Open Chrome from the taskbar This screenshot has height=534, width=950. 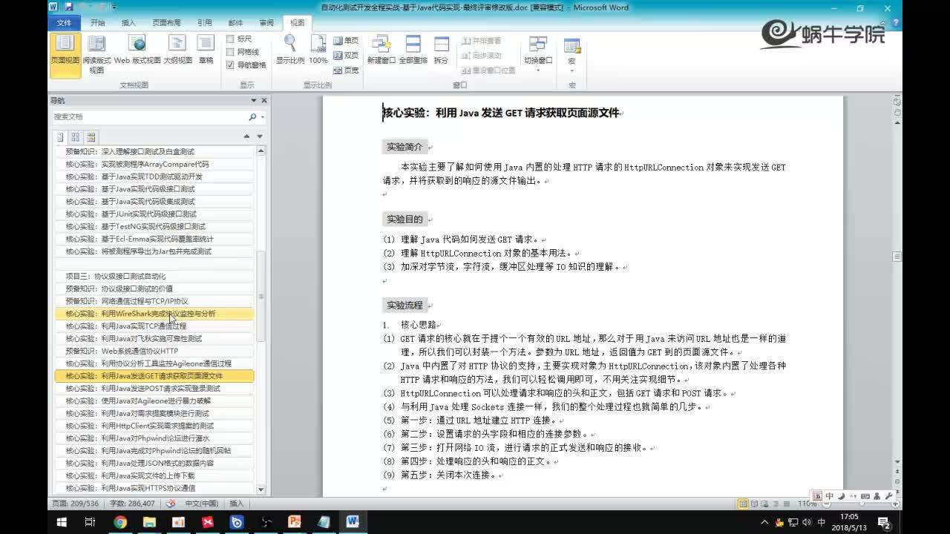pos(120,522)
